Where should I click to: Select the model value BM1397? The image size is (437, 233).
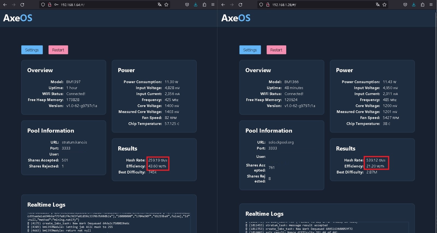tap(73, 82)
